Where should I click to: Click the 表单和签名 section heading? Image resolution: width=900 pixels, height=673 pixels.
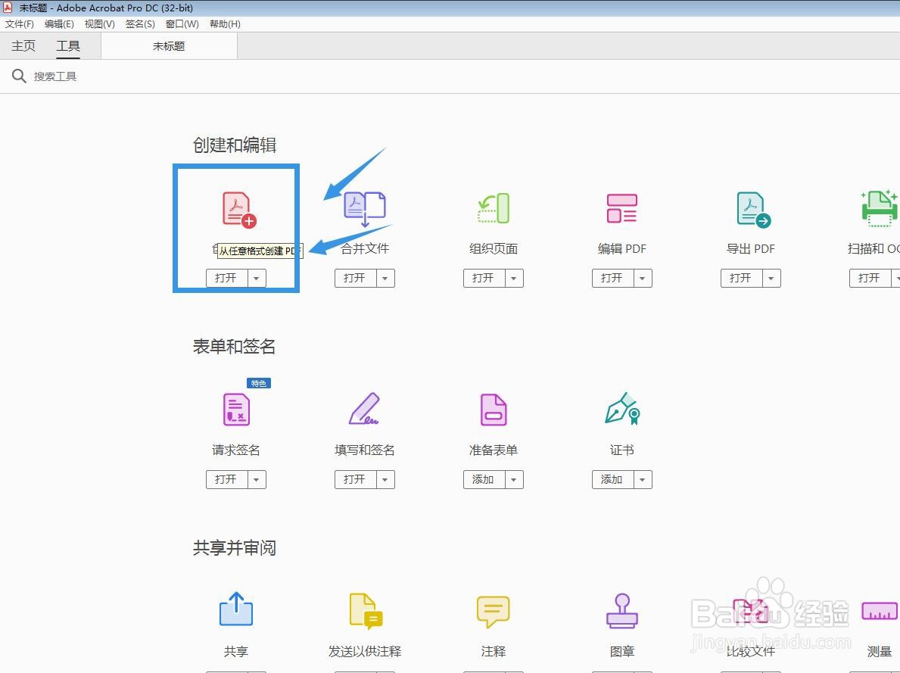pos(234,346)
